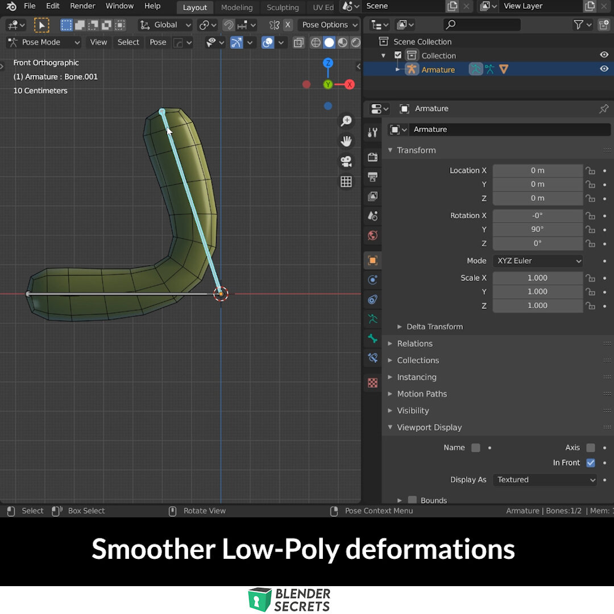The height and width of the screenshot is (614, 614).
Task: Lock Location X with padlock icon
Action: (x=590, y=171)
